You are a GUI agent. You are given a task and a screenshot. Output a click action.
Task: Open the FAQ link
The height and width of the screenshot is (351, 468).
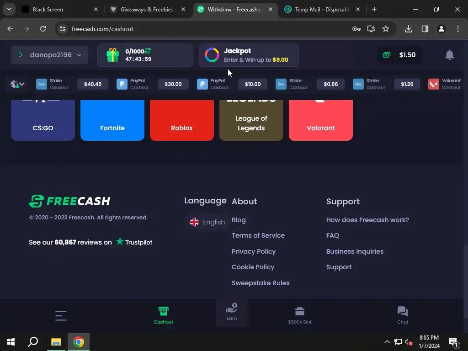[x=333, y=235]
